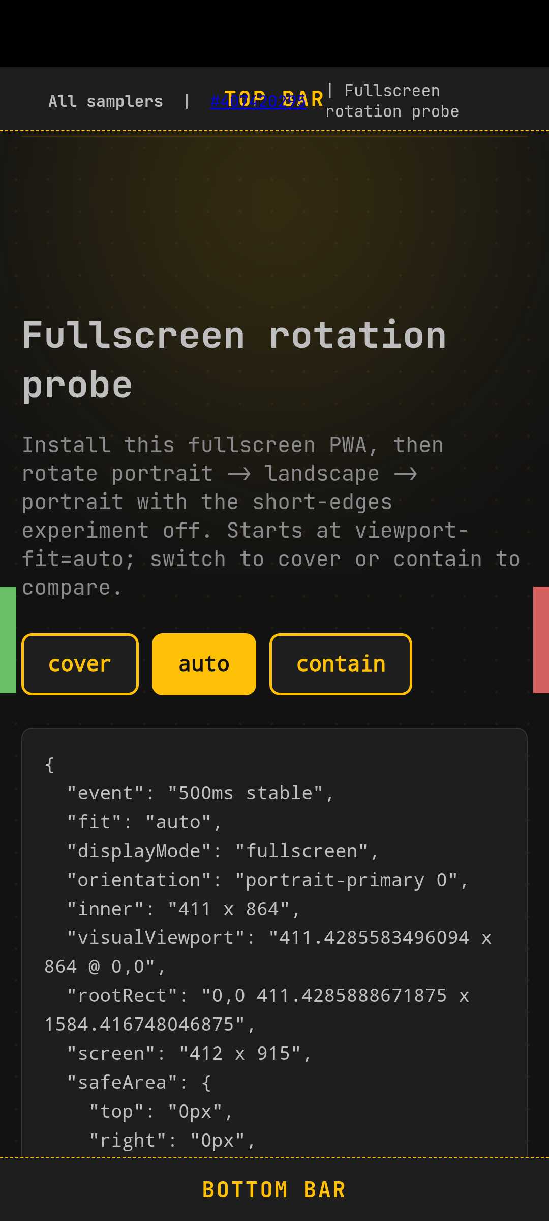549x1221 pixels.
Task: Click the install instructions paragraph
Action: coord(271,516)
